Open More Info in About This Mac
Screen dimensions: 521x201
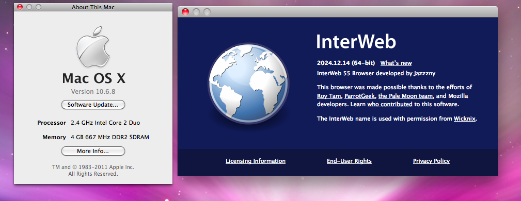(x=93, y=151)
